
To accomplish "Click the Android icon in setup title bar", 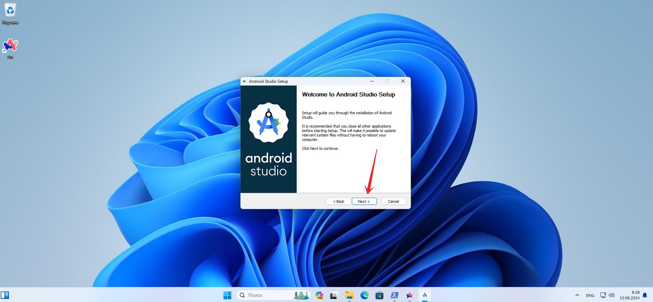I will click(244, 81).
